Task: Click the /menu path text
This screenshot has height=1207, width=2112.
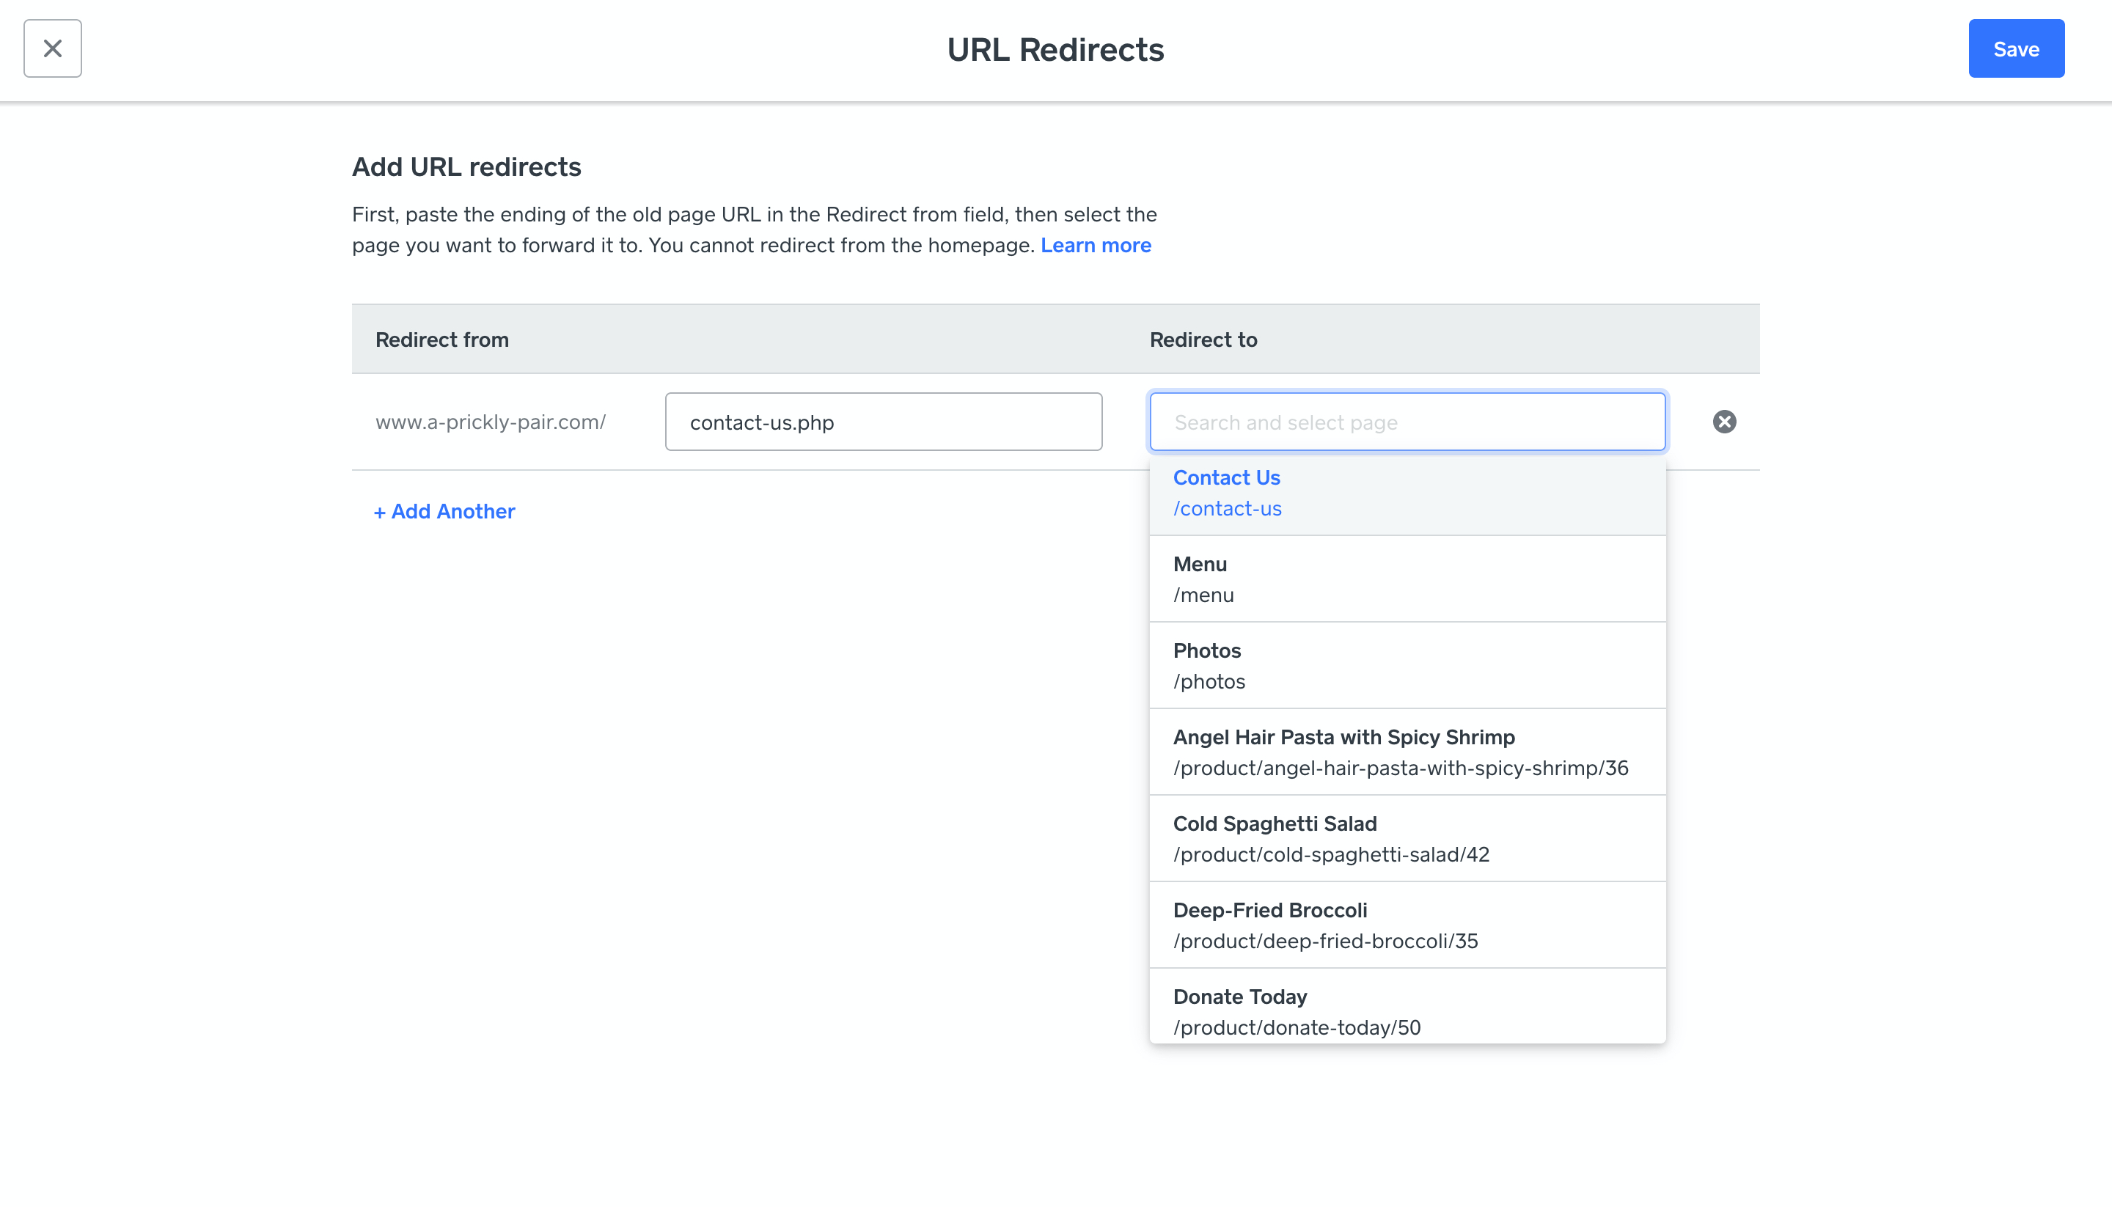Action: (x=1203, y=595)
